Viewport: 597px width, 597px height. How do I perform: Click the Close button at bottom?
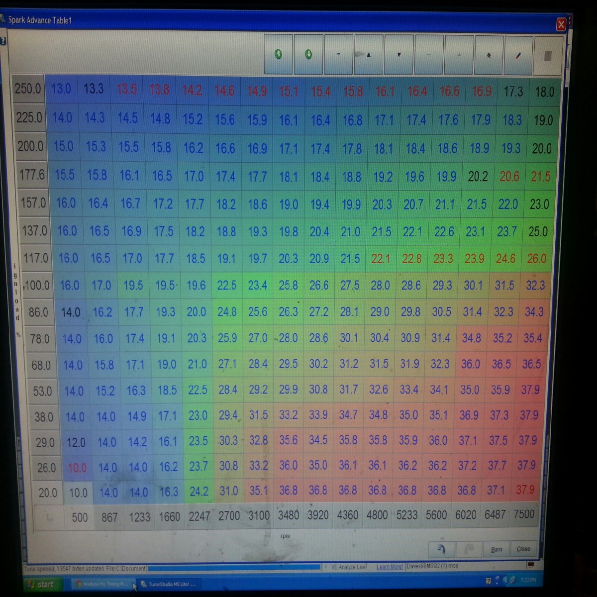[x=523, y=549]
